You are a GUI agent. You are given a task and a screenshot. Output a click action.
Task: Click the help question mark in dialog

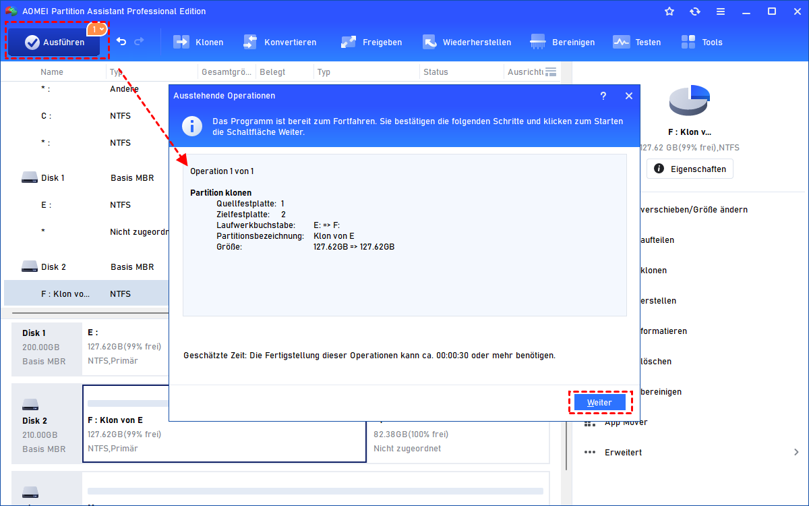[603, 96]
